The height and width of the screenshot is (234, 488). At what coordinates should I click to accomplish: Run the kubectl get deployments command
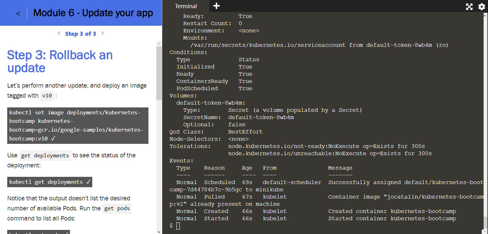click(50, 182)
